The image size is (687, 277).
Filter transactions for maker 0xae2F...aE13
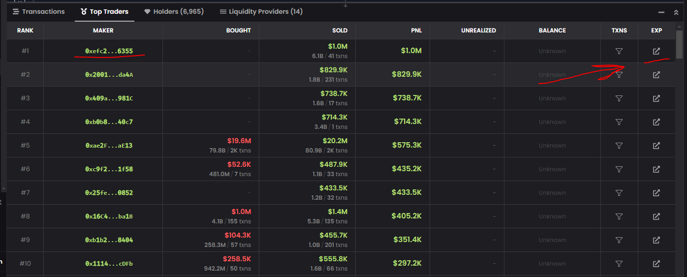(x=619, y=146)
